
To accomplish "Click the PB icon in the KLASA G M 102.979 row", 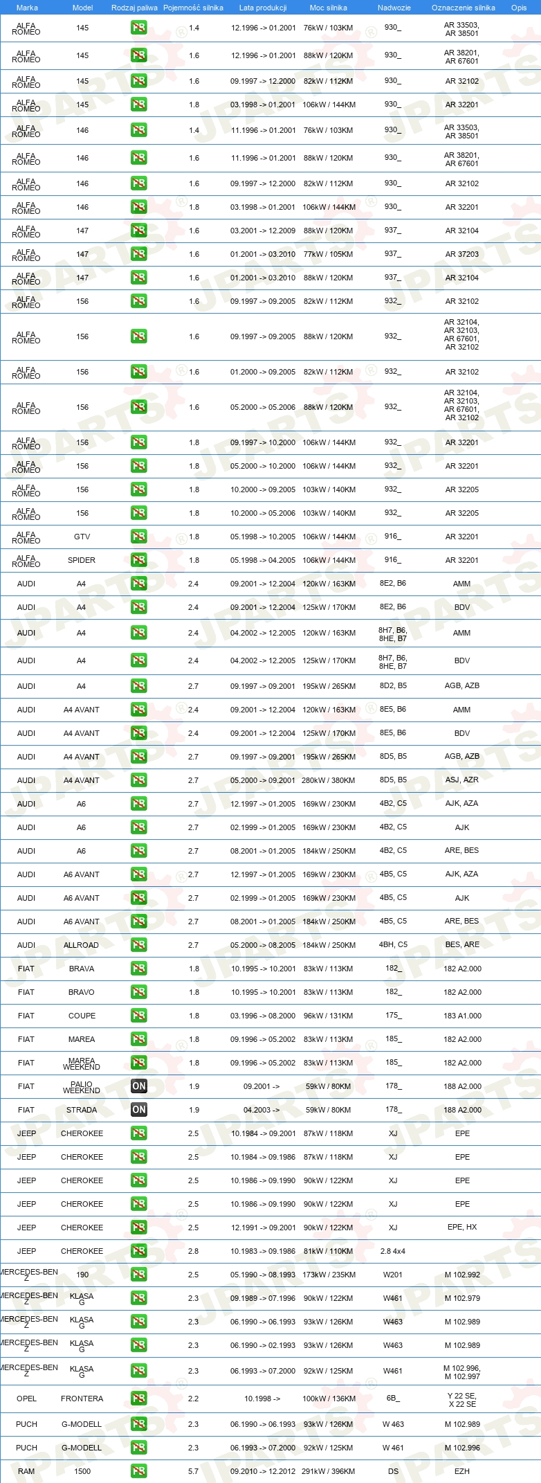I will click(x=138, y=1298).
